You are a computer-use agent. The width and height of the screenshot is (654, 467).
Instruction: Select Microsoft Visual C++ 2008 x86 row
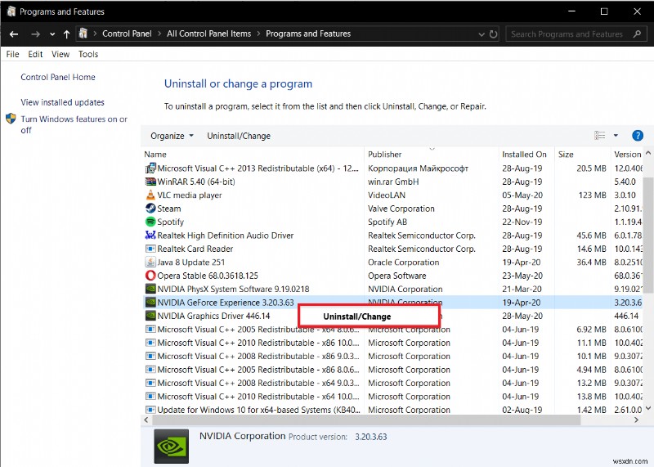(393, 356)
